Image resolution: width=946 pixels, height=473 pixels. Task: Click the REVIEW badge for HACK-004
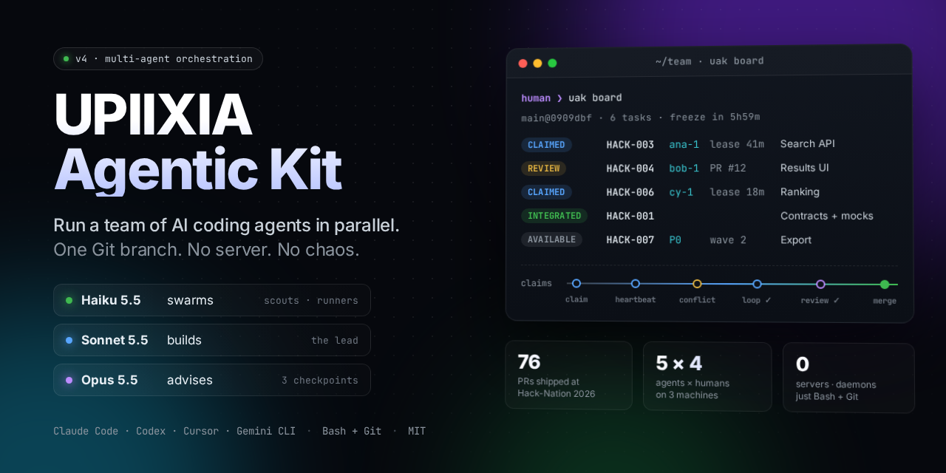pos(543,169)
